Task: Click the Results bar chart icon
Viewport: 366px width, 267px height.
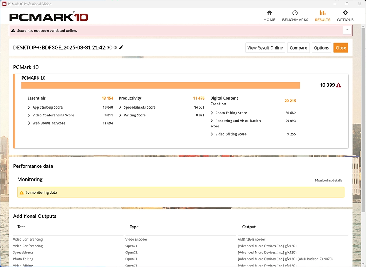Action: (322, 12)
